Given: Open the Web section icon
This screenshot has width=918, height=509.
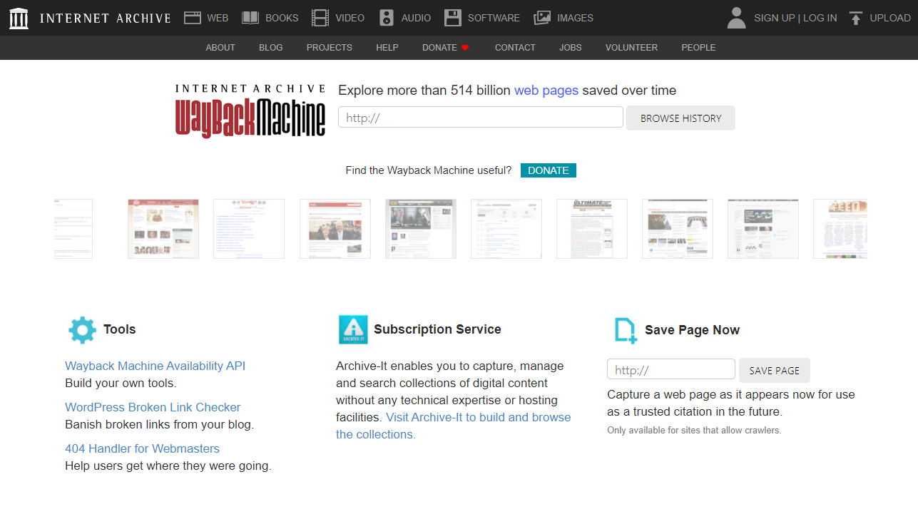Looking at the screenshot, I should (193, 18).
